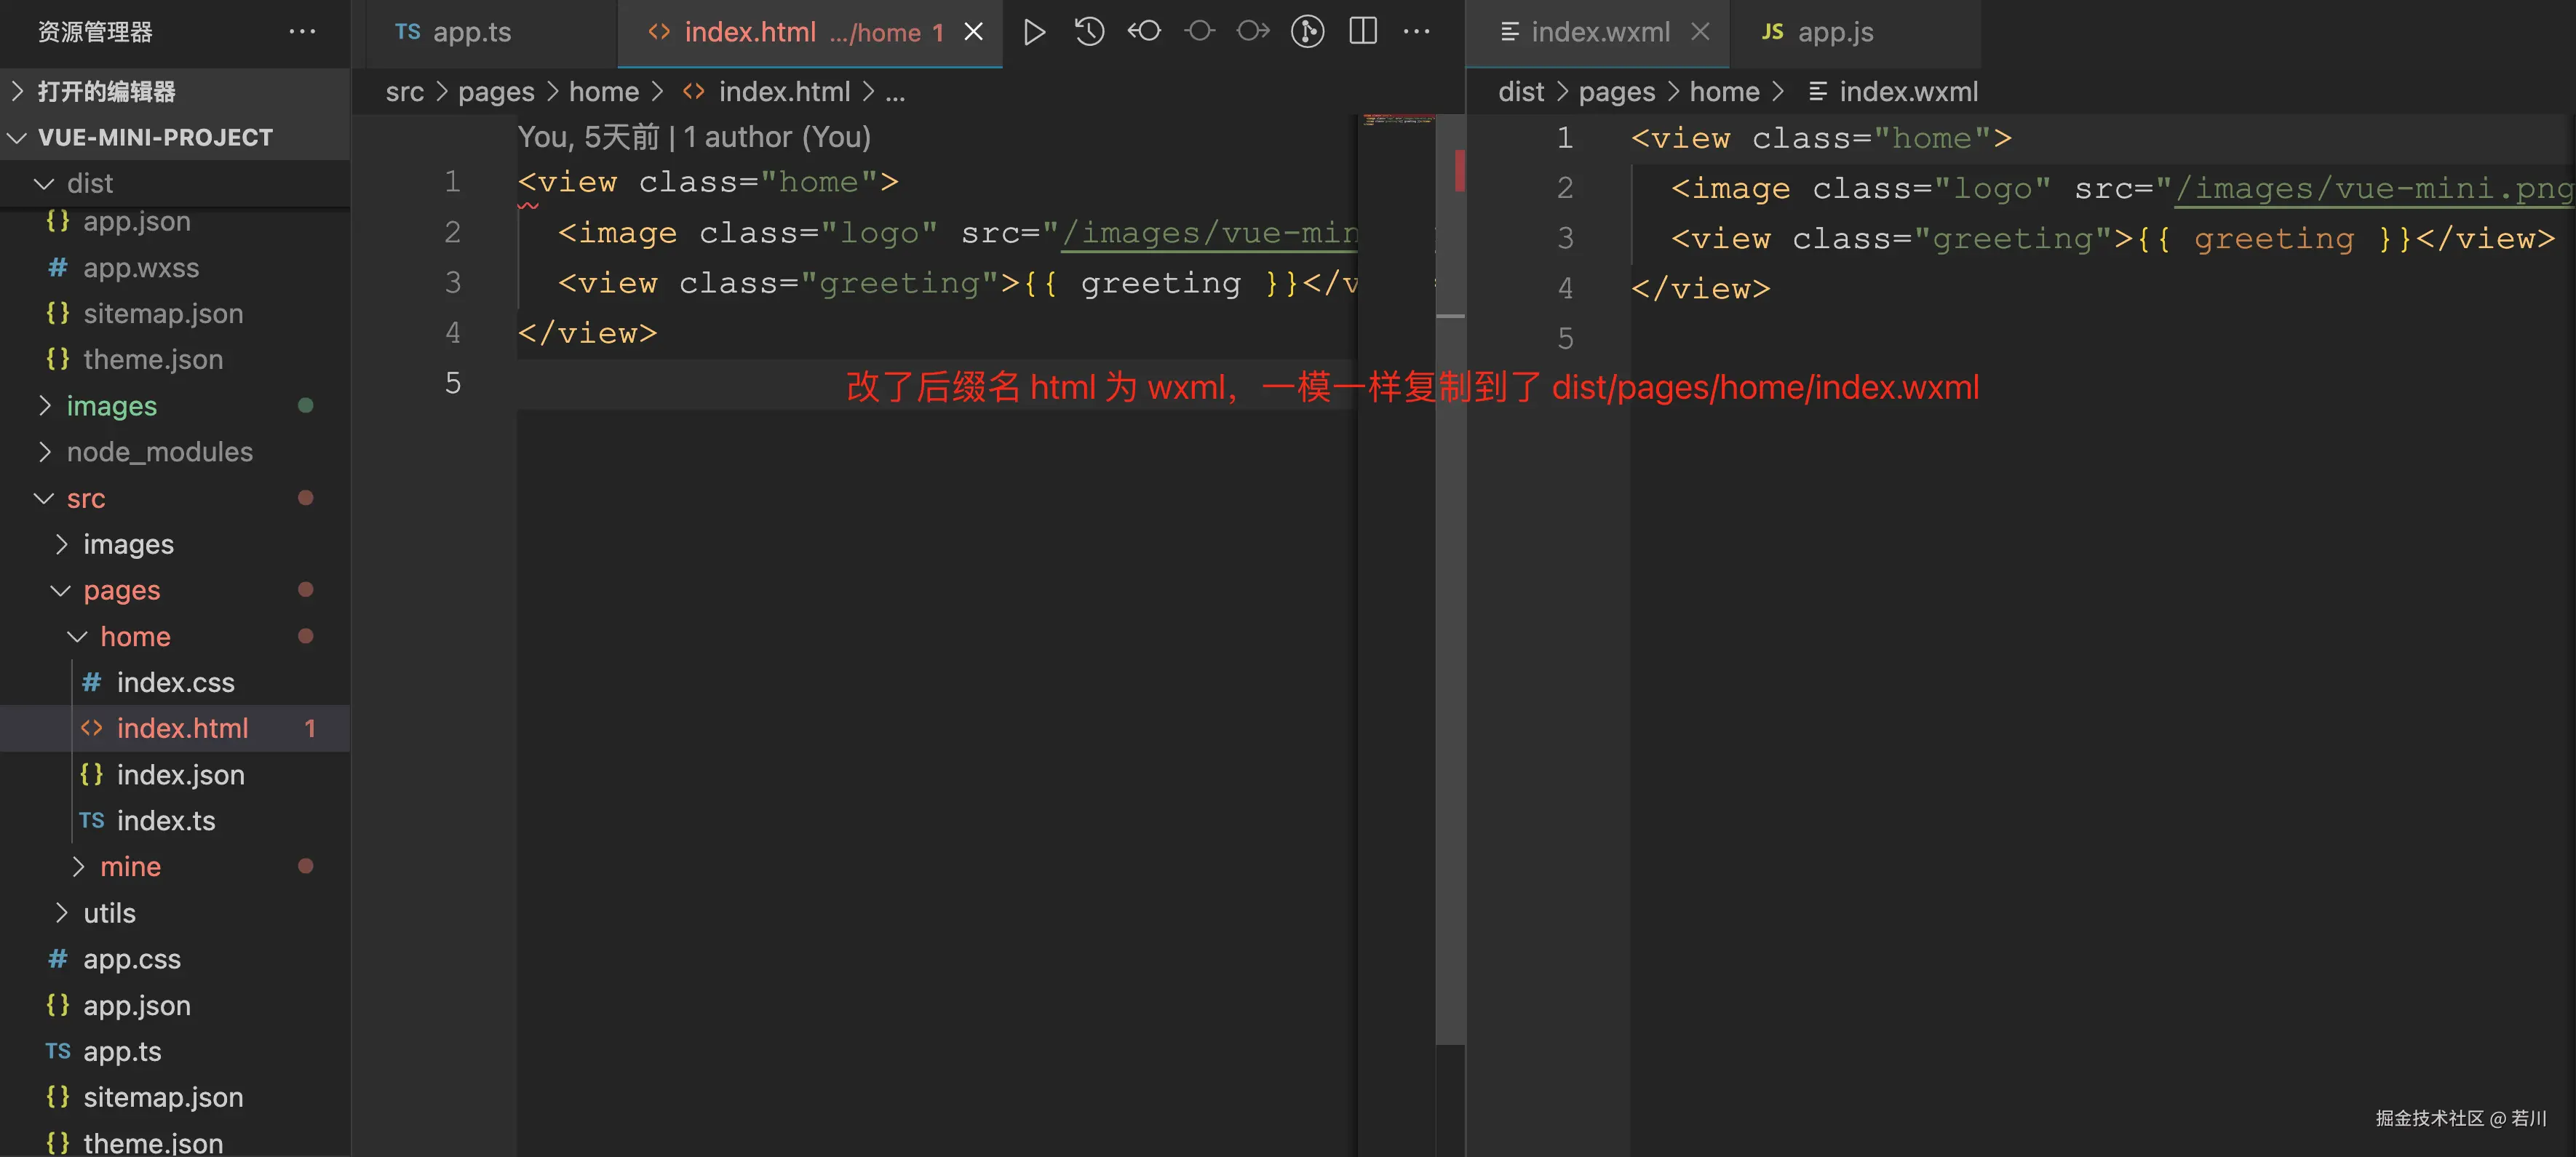Run the index.html file using the play icon
The width and height of the screenshot is (2576, 1157).
1035,31
